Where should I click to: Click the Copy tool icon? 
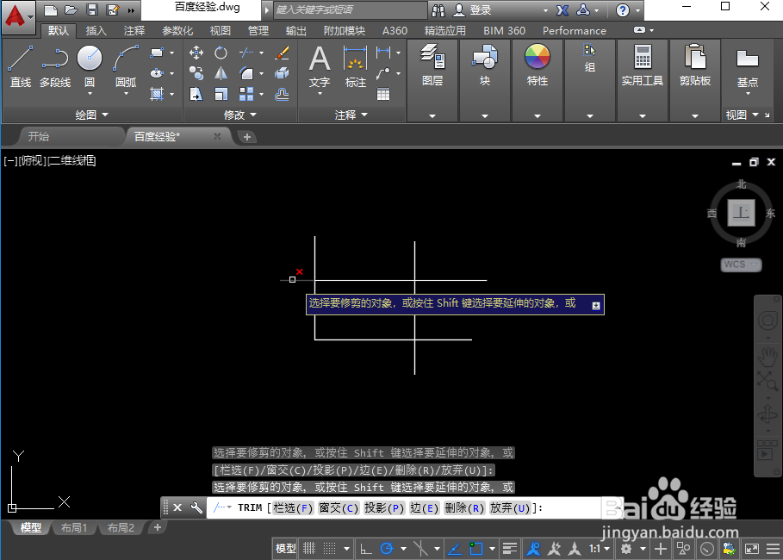pos(196,74)
